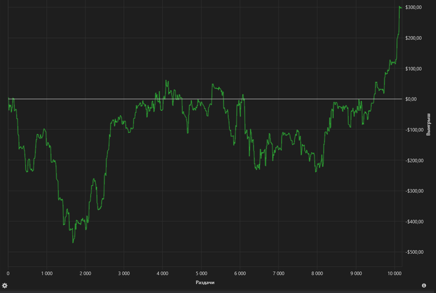Click the -$500,00 y-axis label
Image resolution: width=436 pixels, height=293 pixels.
(414, 252)
